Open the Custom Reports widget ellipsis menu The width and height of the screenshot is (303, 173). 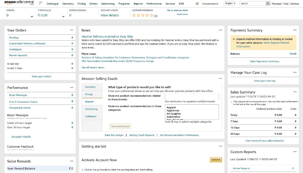click(x=295, y=151)
